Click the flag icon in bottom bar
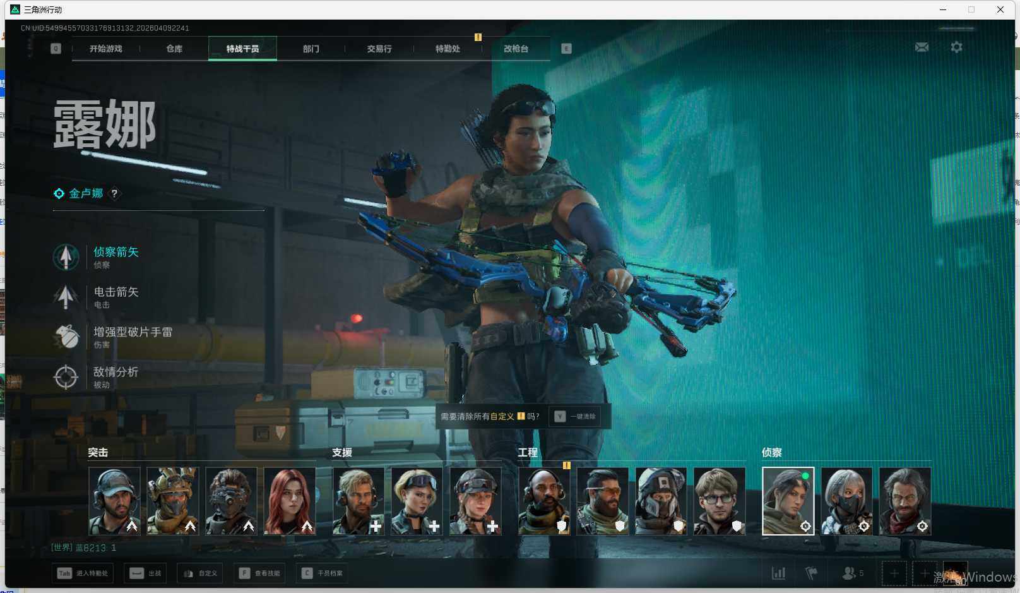The height and width of the screenshot is (593, 1020). point(811,573)
